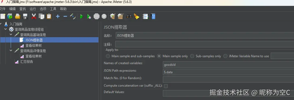Click the 名称 field containing JSON提取器
294x100 pixels.
(x=205, y=36)
